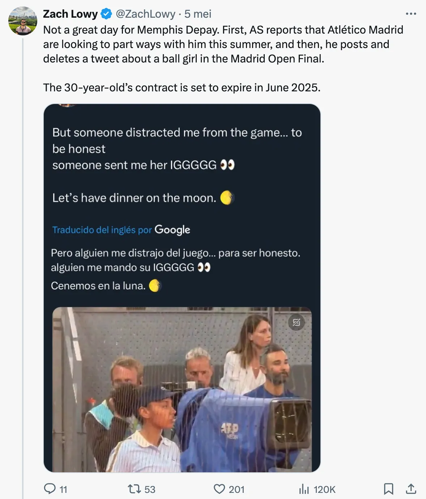Bookmark this tweet
Viewport: 426px width, 499px height.
tap(388, 489)
